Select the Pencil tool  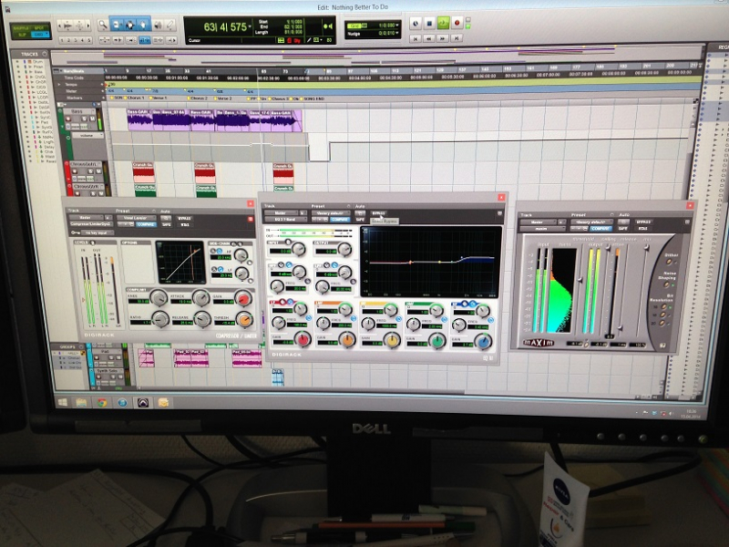[x=170, y=25]
